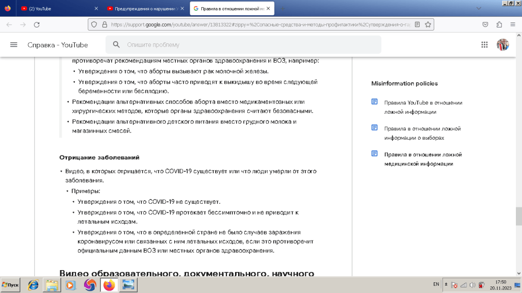This screenshot has height=293, width=522.
Task: Open the Google account profile avatar
Action: pyautogui.click(x=503, y=45)
